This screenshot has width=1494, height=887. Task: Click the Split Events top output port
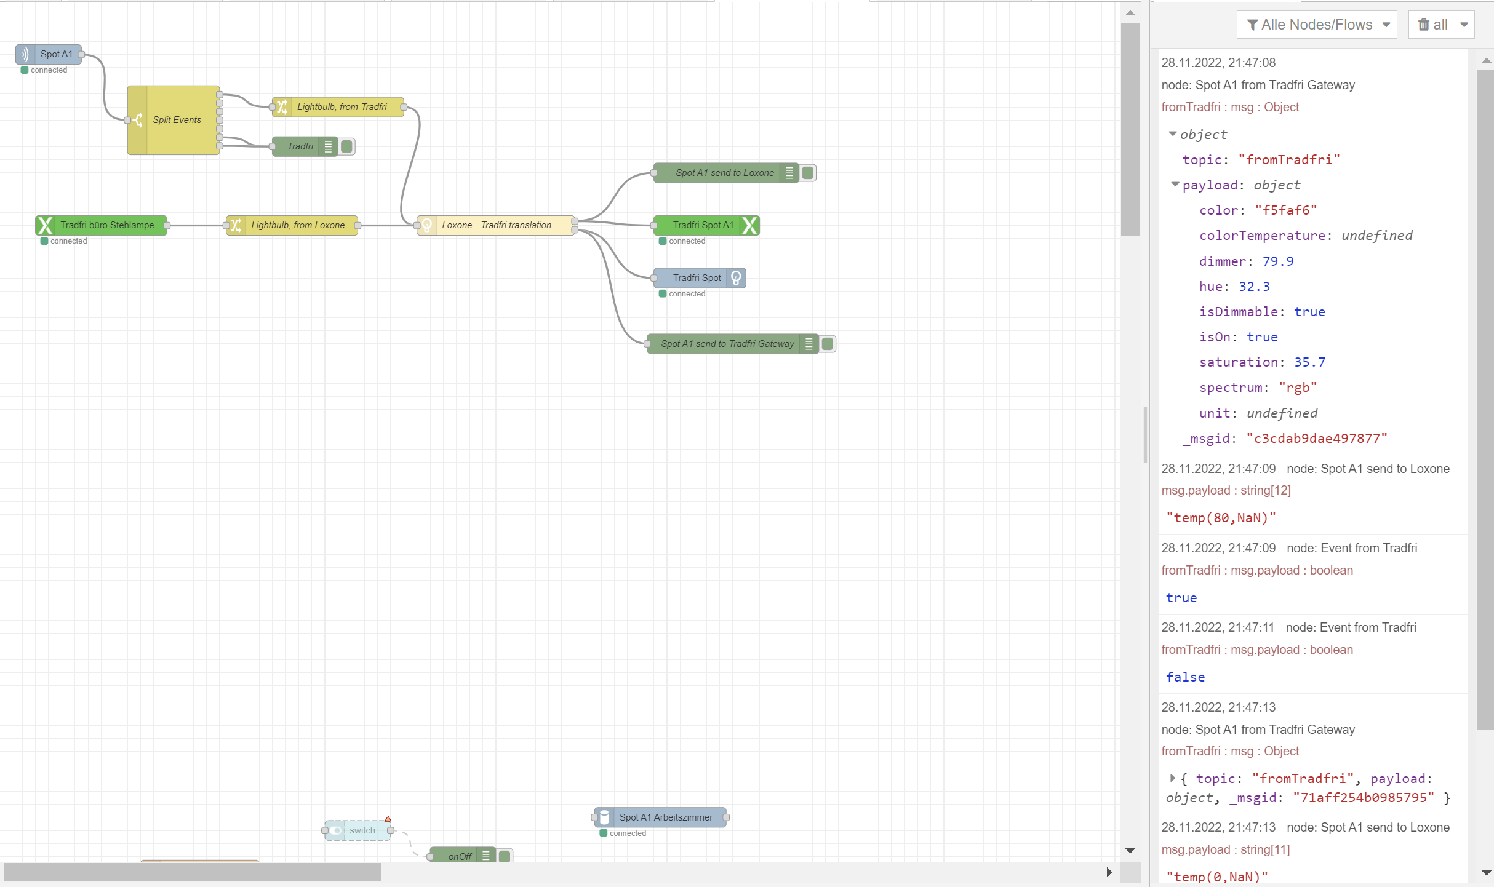[219, 95]
